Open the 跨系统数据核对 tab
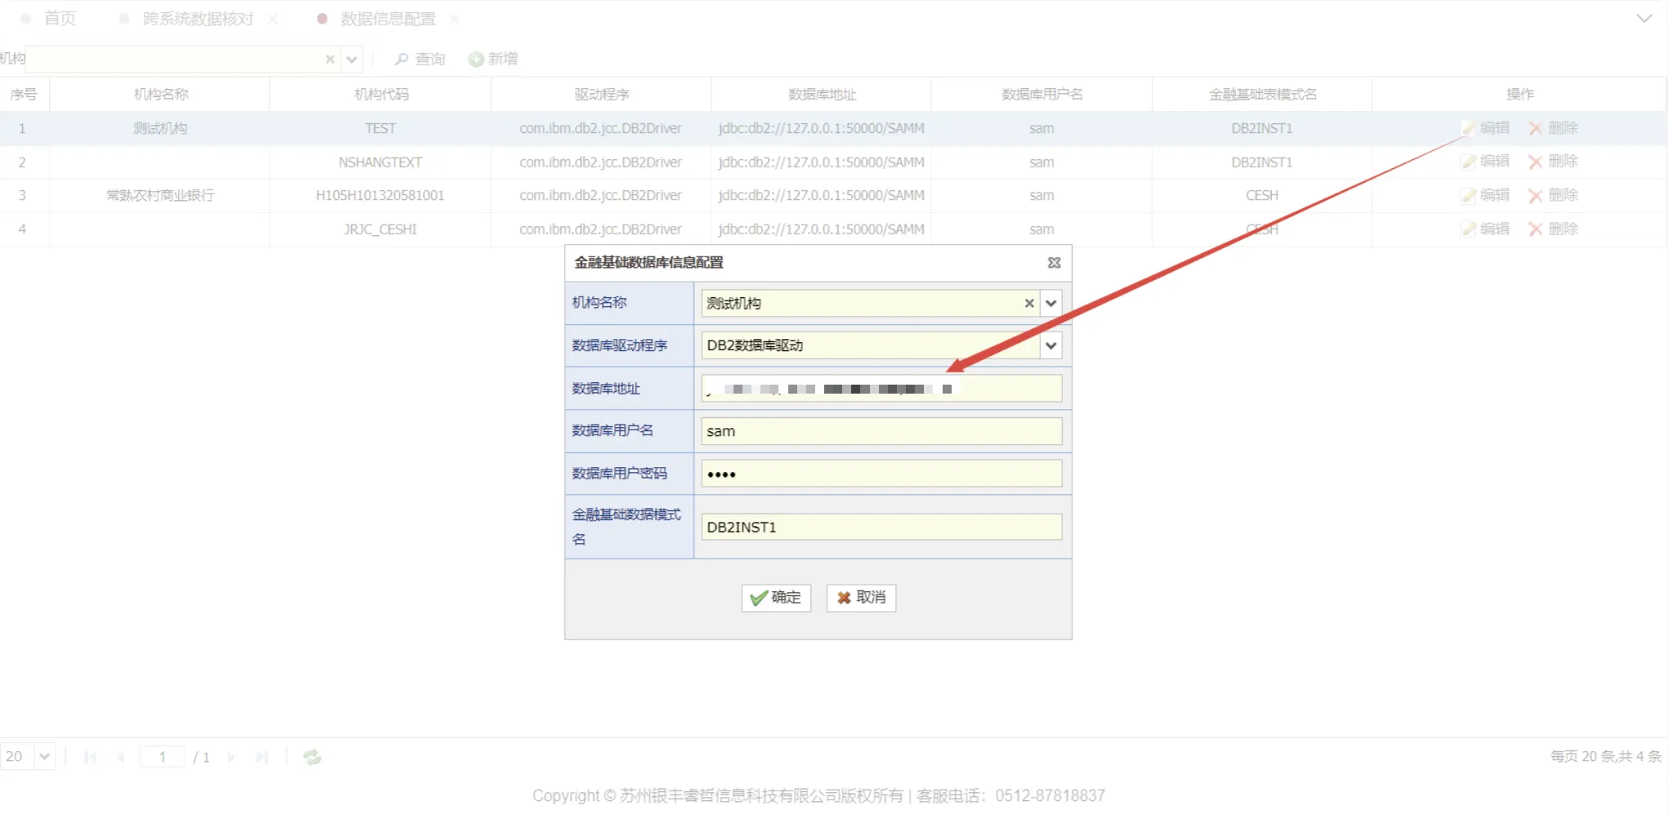Viewport: 1668px width, 815px height. tap(198, 19)
